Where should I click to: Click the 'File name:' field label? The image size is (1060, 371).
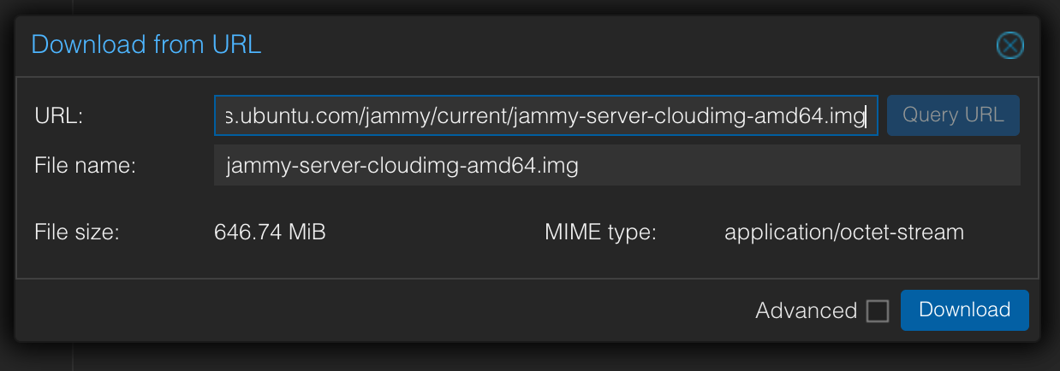click(x=86, y=165)
